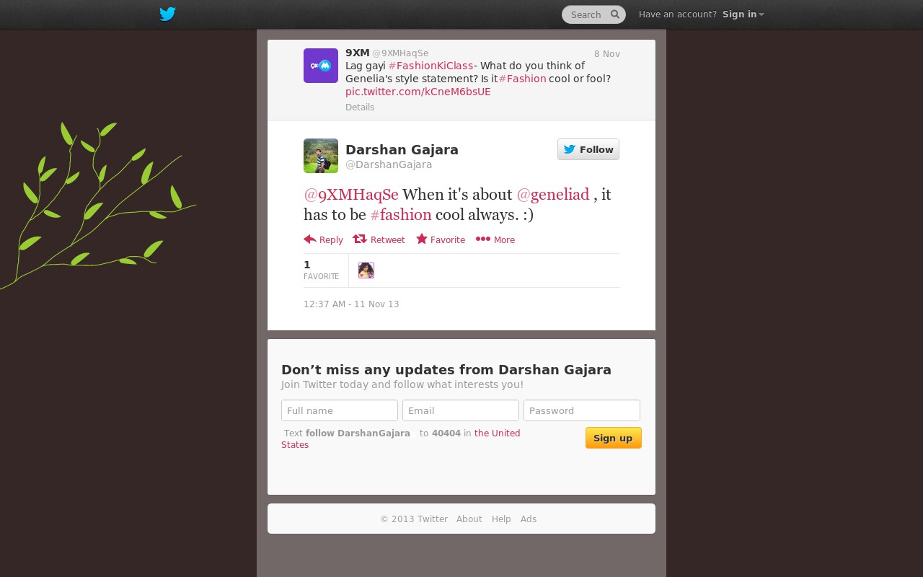Screen dimensions: 923x577
Task: Open @9XMHaqSe mention in reply
Action: coord(351,194)
